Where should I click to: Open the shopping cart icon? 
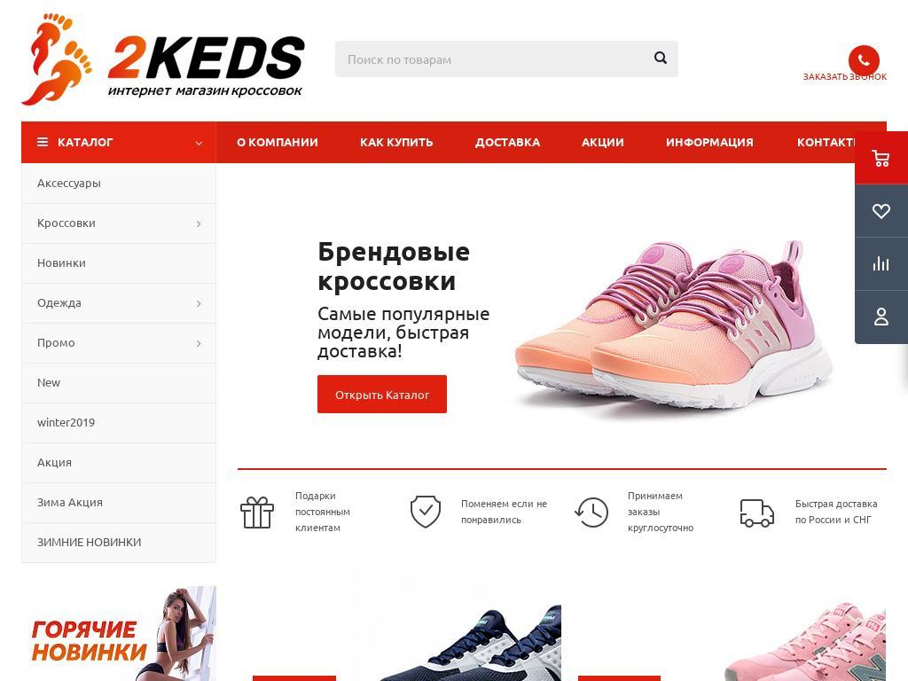coord(881,158)
